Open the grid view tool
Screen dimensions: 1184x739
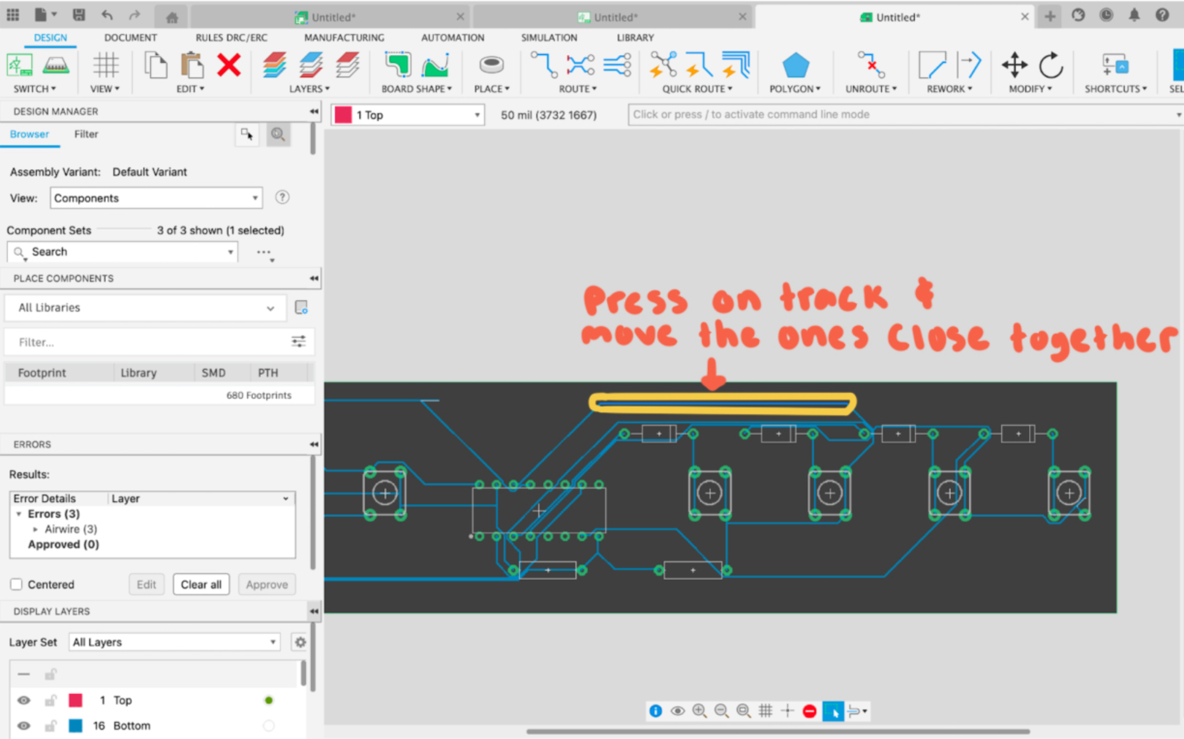[x=106, y=65]
